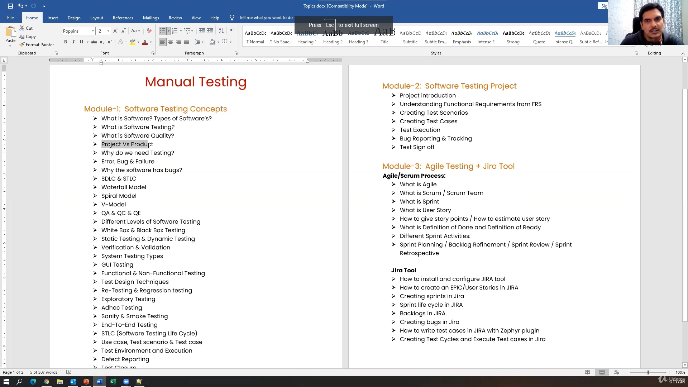Apply the Normal style
Screen dimensions: 688x387
coord(255,37)
